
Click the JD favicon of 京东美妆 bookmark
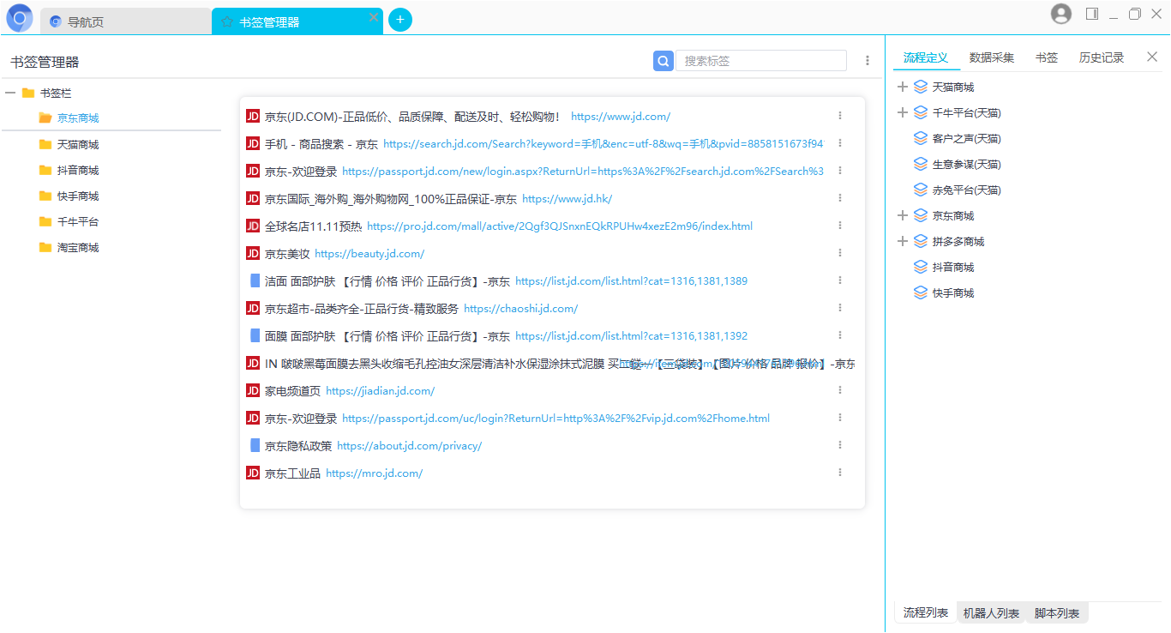(253, 253)
